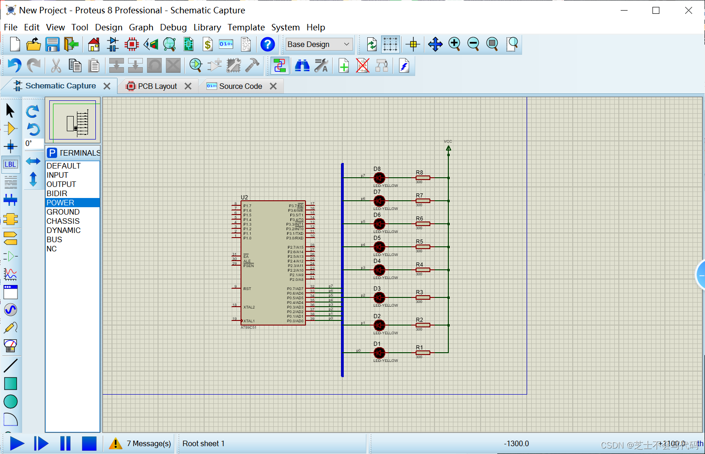Switch to Subcircuit mode in left toolbar

click(x=10, y=219)
